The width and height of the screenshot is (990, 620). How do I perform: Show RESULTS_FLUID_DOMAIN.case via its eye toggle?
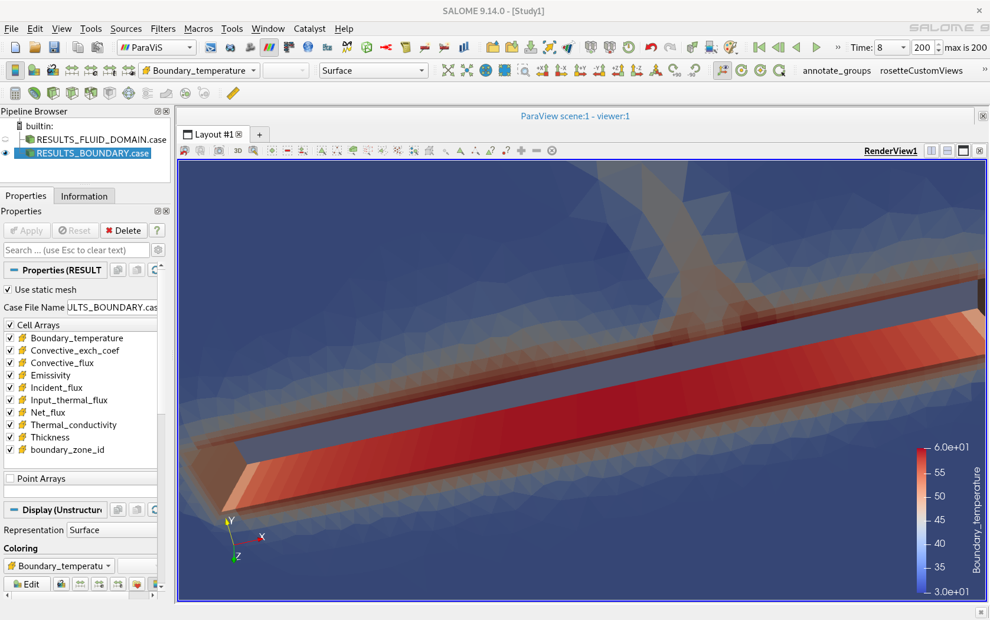[x=6, y=140]
